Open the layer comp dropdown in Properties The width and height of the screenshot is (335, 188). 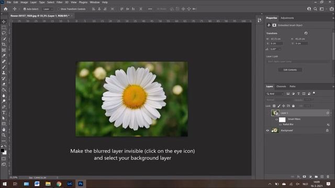298,62
